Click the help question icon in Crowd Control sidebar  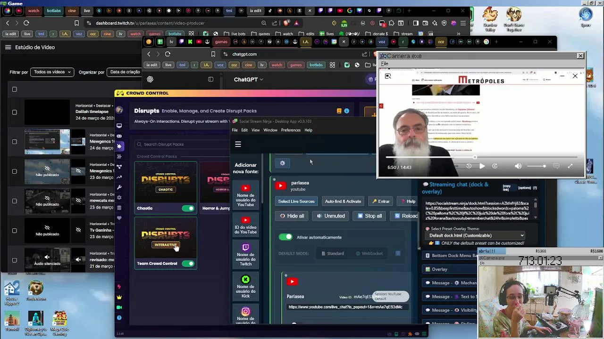click(119, 318)
